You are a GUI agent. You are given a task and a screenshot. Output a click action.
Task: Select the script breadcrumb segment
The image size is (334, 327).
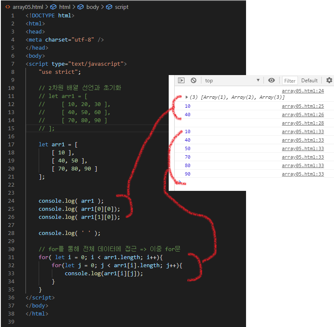pos(122,7)
